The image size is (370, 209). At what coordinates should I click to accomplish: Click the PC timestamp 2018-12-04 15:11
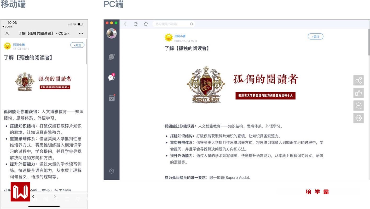186,41
